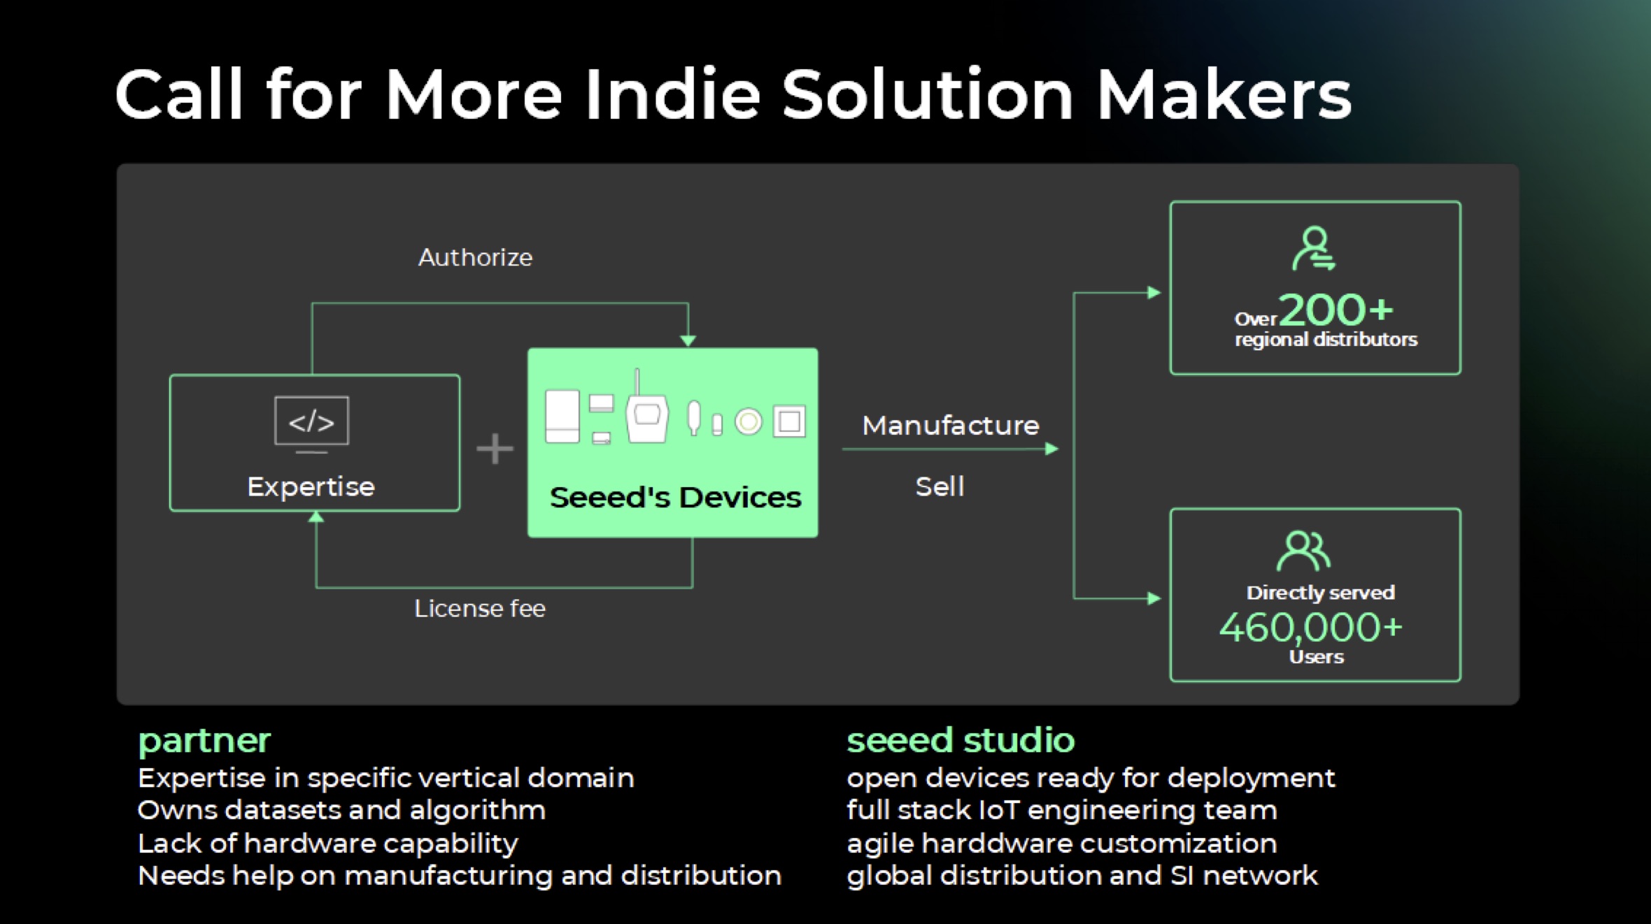Click the License fee label
The width and height of the screenshot is (1651, 924).
click(479, 609)
